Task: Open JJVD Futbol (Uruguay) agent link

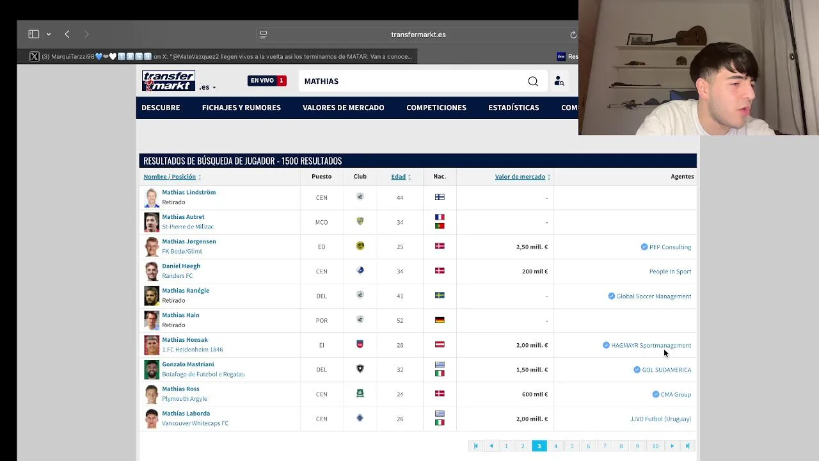Action: pos(660,419)
